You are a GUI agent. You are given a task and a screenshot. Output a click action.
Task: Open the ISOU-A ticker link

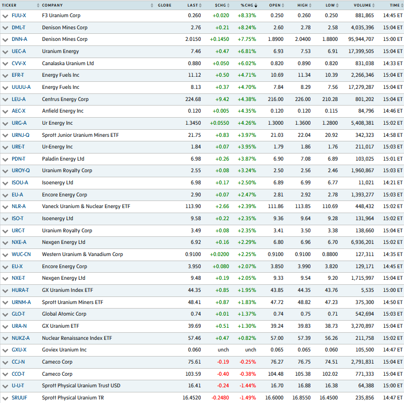coord(20,182)
